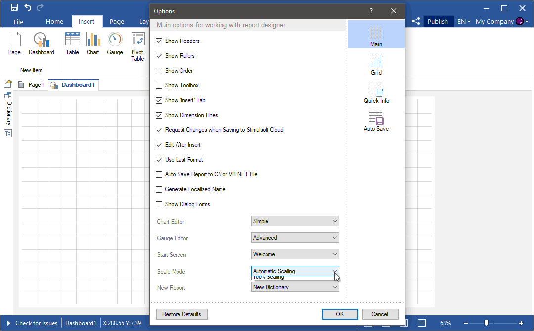The image size is (534, 331).
Task: Click the help question mark in Options
Action: pyautogui.click(x=371, y=11)
